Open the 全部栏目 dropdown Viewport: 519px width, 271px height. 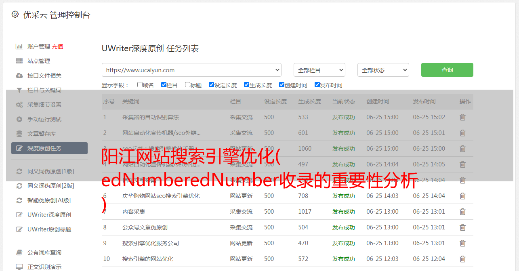pos(319,70)
